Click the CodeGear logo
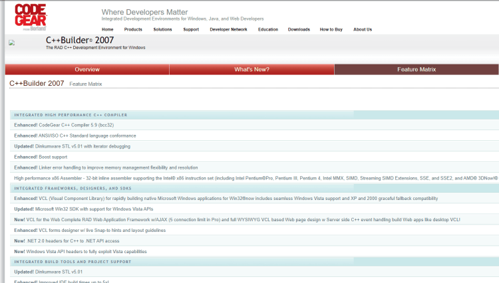 (x=31, y=17)
